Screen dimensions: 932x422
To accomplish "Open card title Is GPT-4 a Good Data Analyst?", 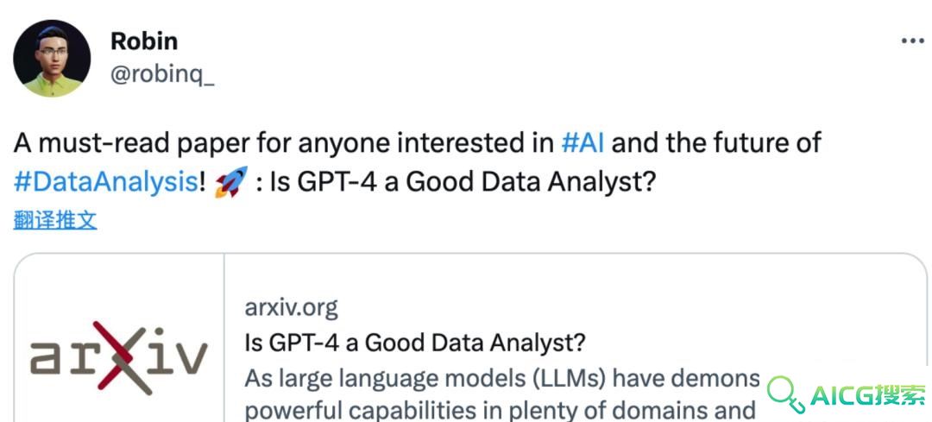I will [415, 343].
